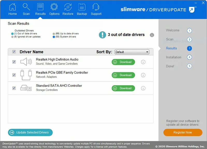View info for Realtek High Definition Audio driver
Viewport: 207px width, 149px height.
143,62
